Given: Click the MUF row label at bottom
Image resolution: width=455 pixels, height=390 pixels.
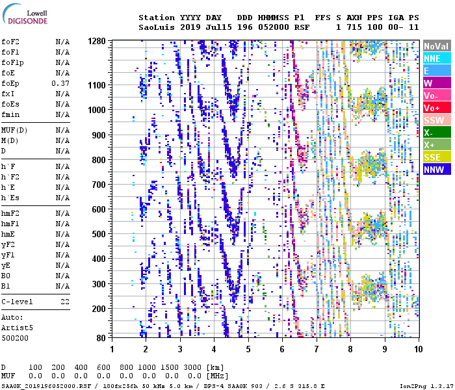Looking at the screenshot, I should 8,376.
